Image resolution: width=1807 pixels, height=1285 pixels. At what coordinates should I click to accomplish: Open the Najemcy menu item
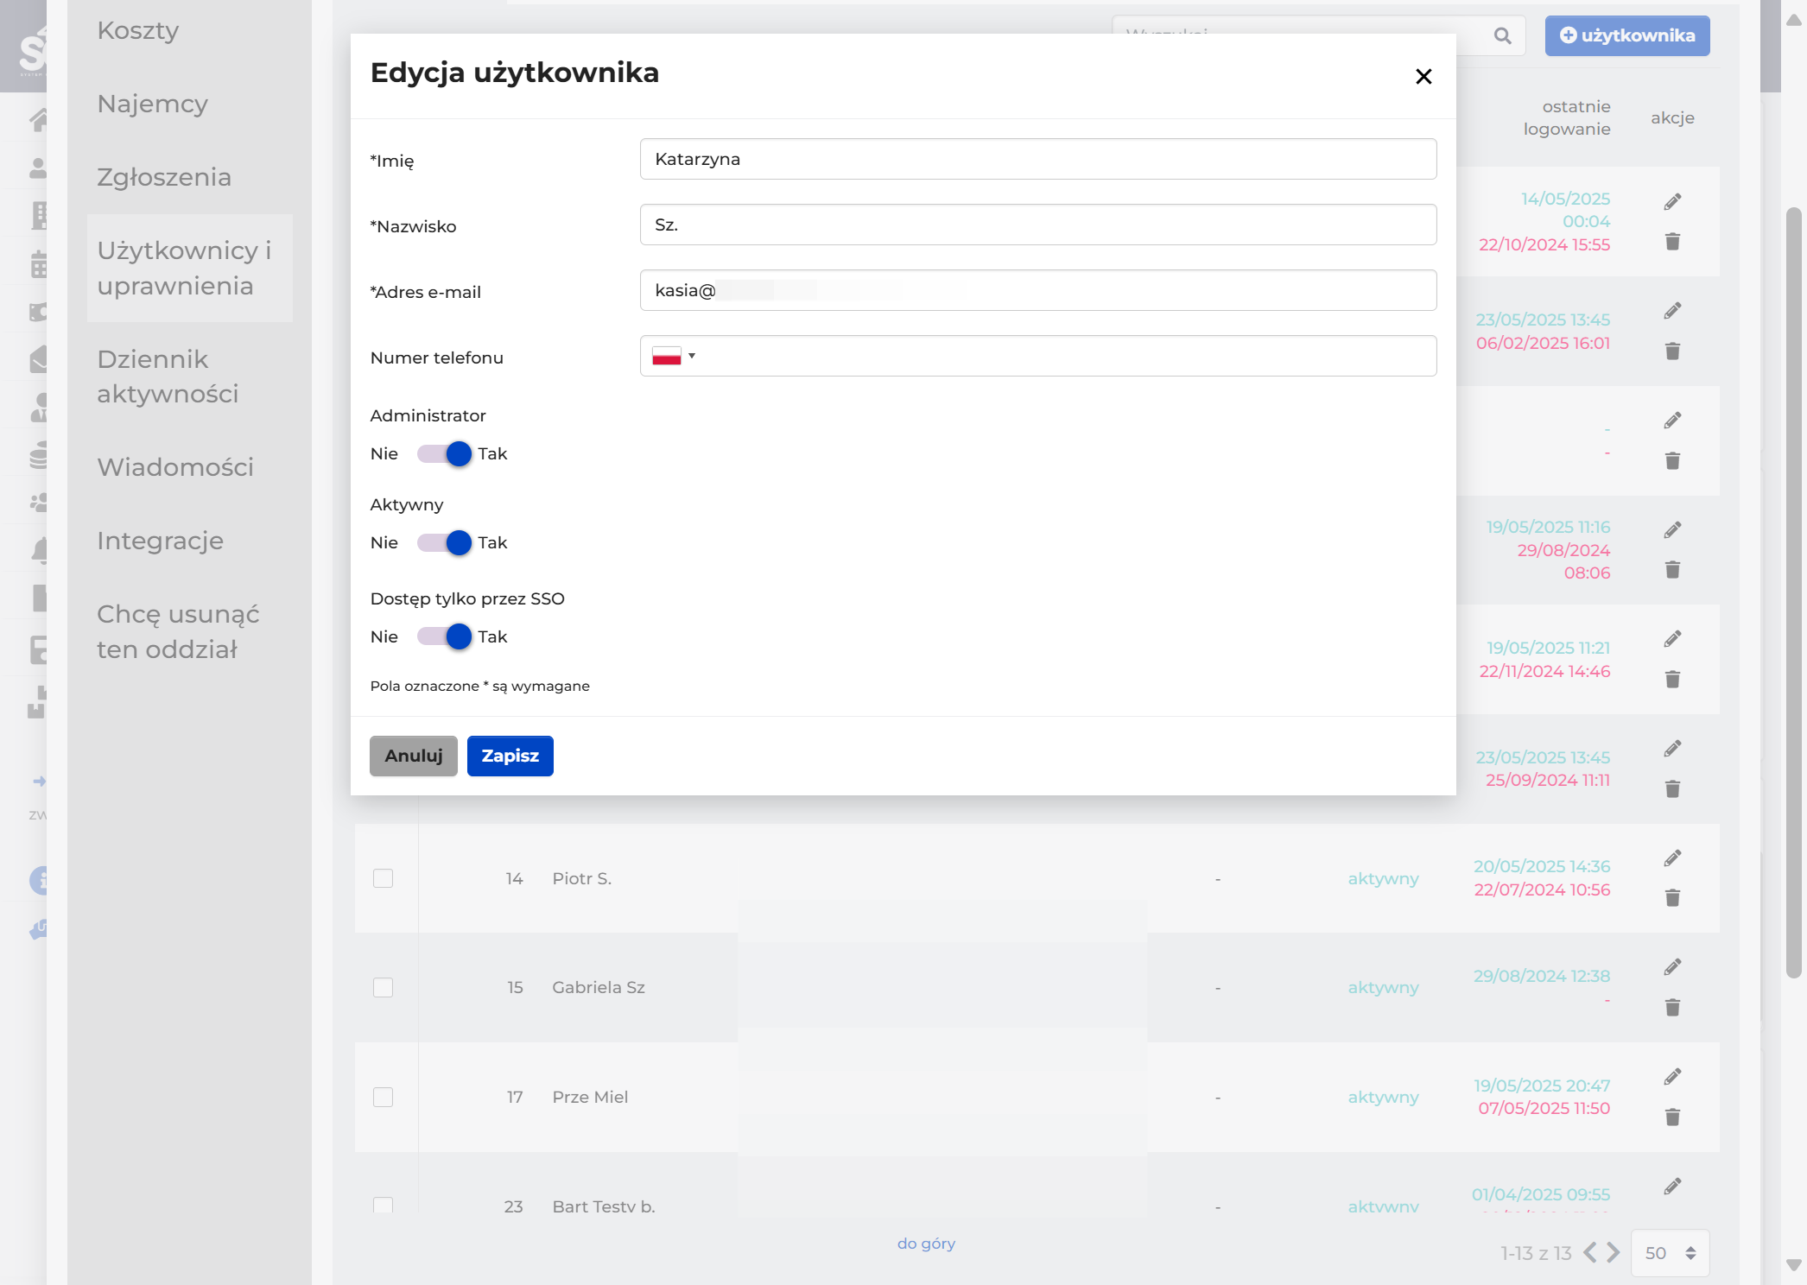pyautogui.click(x=153, y=104)
